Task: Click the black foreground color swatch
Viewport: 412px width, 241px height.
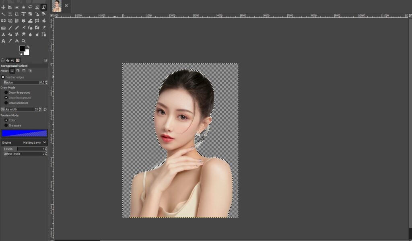Action: pos(22,48)
